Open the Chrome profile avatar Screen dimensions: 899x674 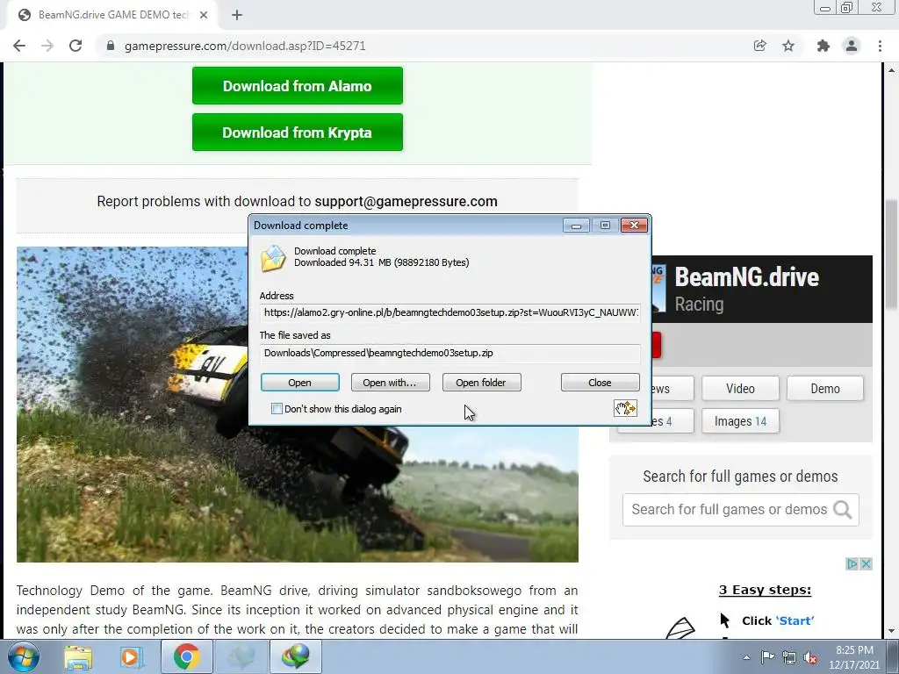[x=852, y=46]
